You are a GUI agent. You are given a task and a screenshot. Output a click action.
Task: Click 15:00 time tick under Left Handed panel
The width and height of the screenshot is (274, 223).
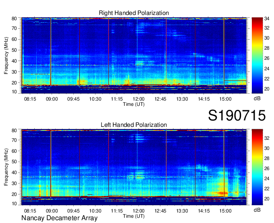click(225, 211)
